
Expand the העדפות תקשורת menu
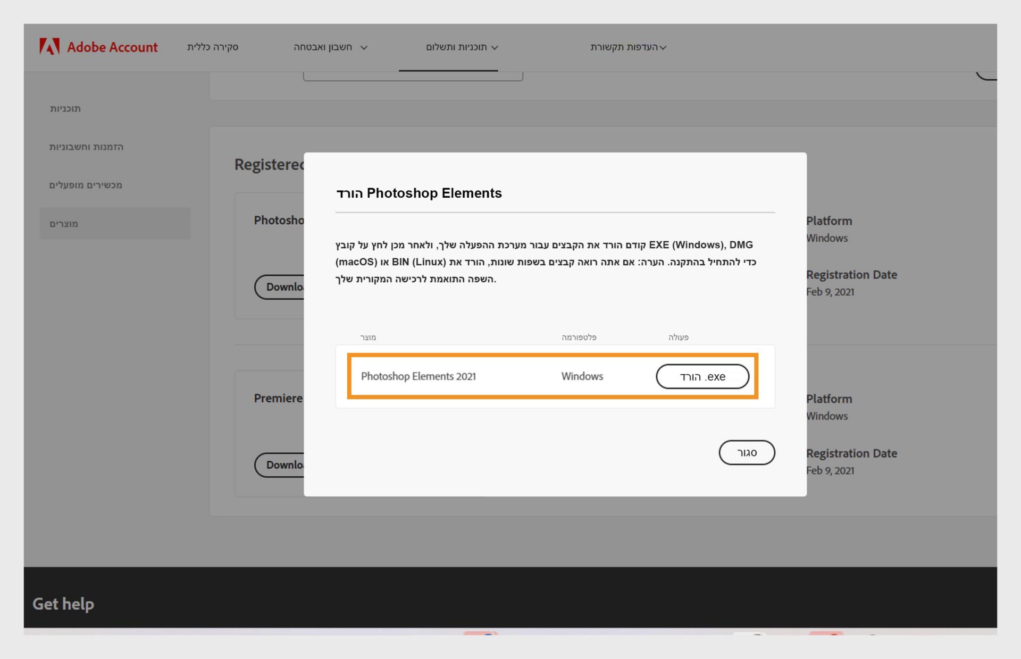[x=624, y=47]
